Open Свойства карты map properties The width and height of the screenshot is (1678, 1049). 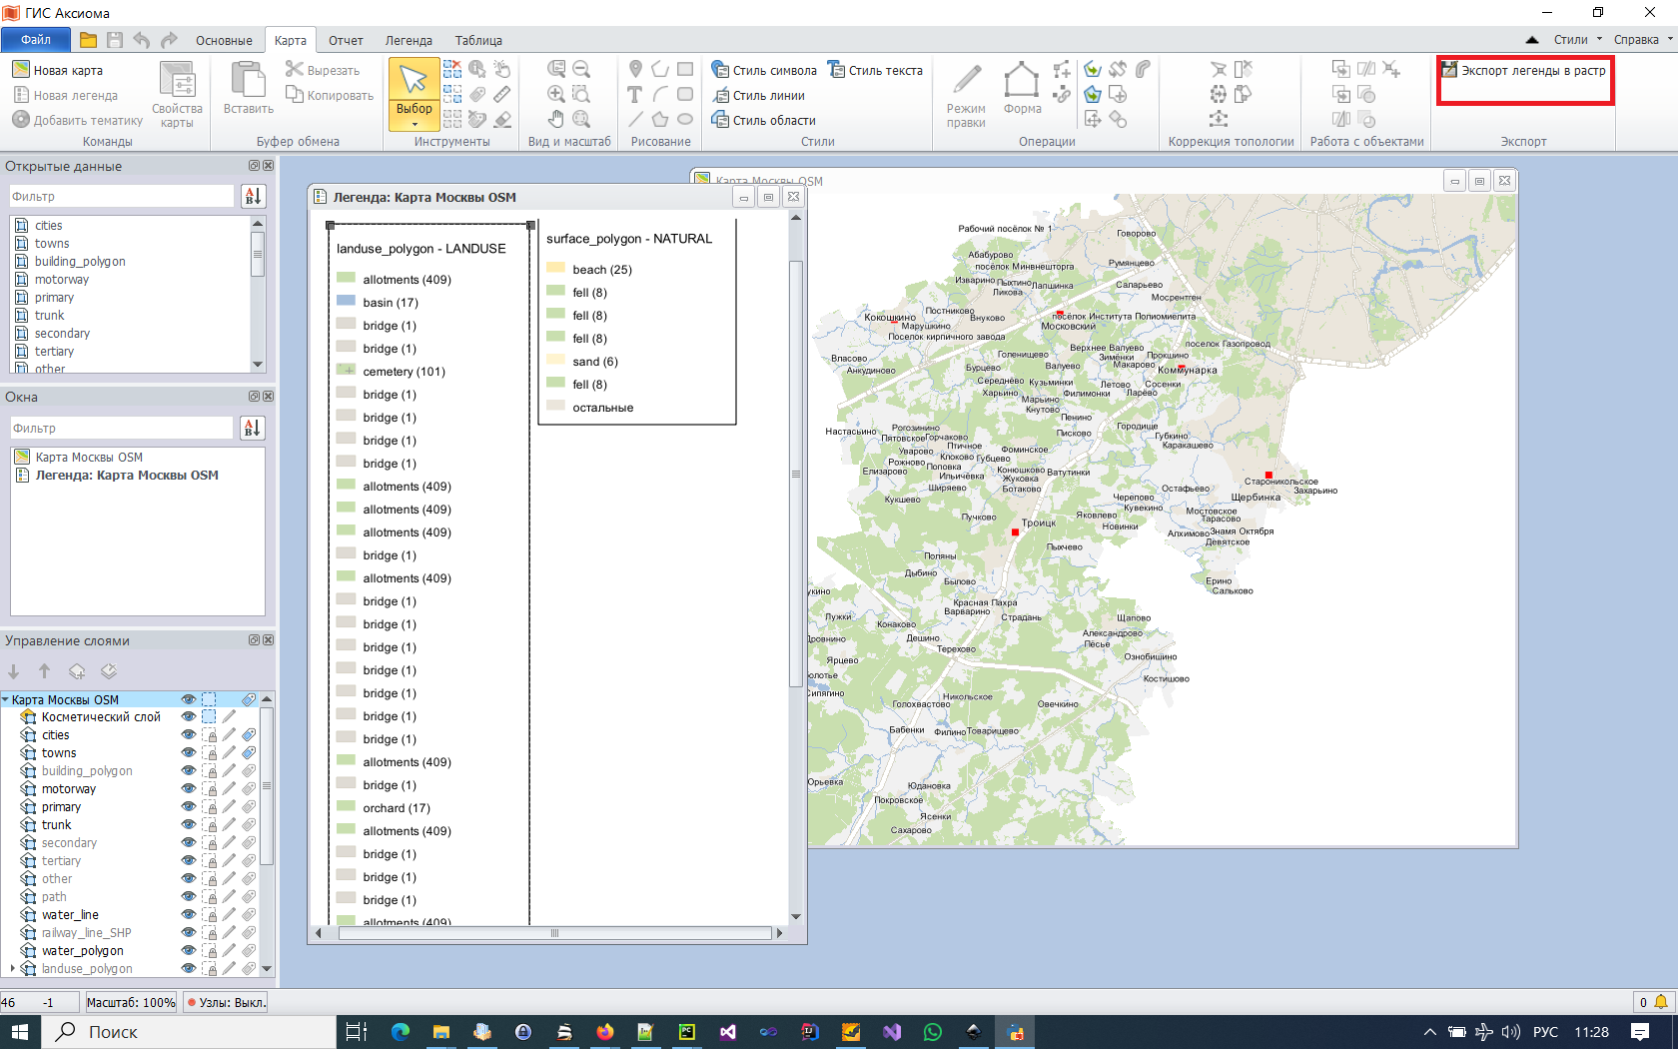click(177, 94)
